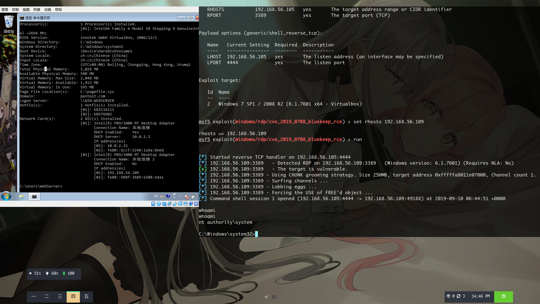Click the Windows Start orb in guest taskbar
Viewport: 540px width, 304px height.
6,196
